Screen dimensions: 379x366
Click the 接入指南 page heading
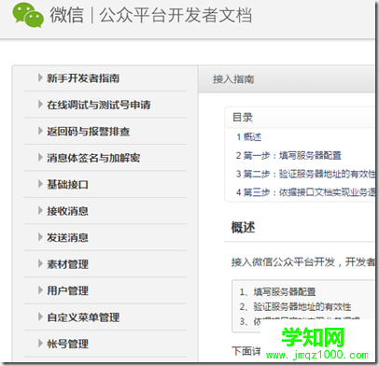[233, 79]
